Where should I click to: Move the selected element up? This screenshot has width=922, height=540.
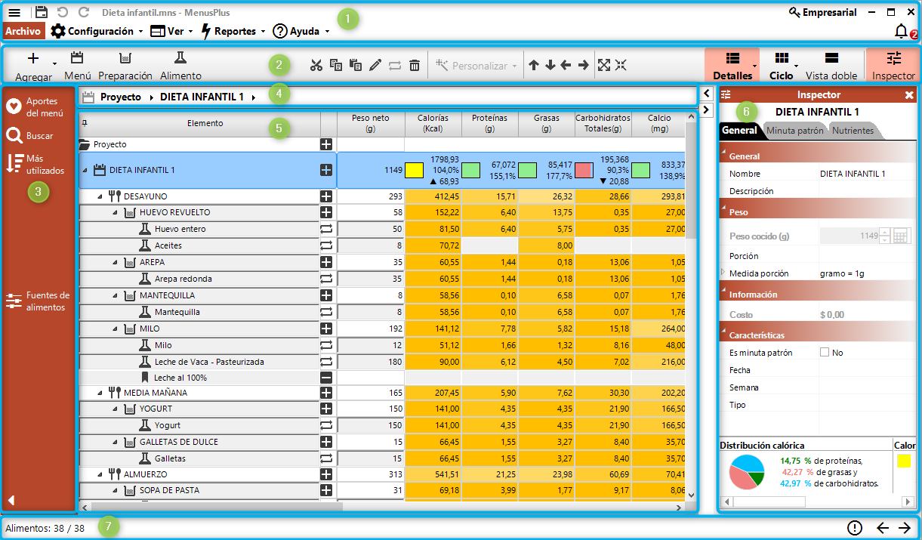pos(534,66)
